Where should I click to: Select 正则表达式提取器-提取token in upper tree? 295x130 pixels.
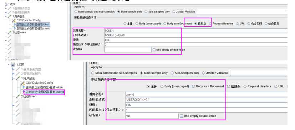[33, 25]
